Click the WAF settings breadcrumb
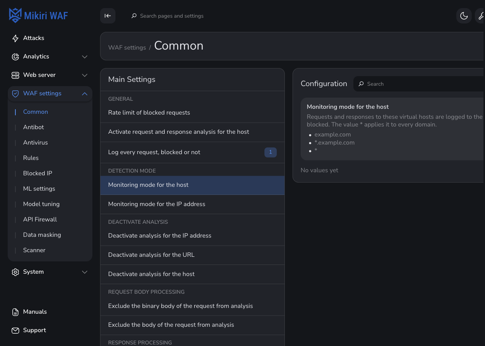 click(127, 48)
